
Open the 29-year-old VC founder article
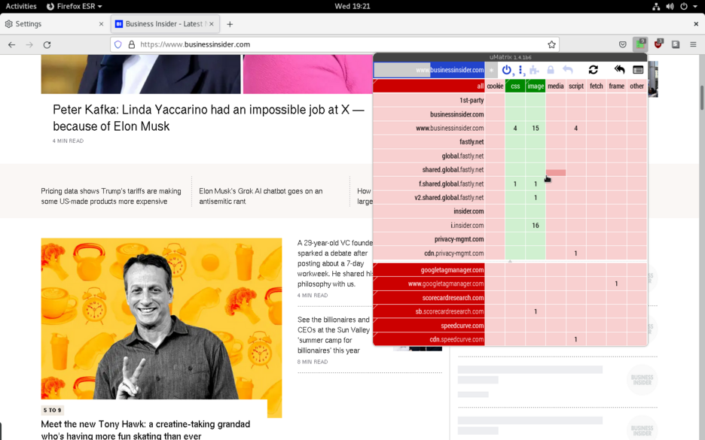pyautogui.click(x=335, y=263)
